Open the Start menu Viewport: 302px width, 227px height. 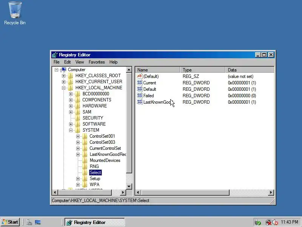point(10,222)
